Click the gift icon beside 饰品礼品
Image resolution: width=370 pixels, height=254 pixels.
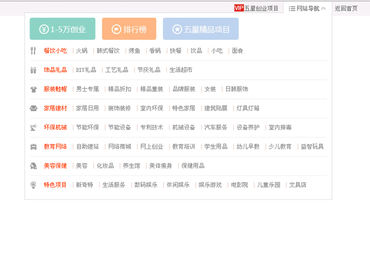33,70
